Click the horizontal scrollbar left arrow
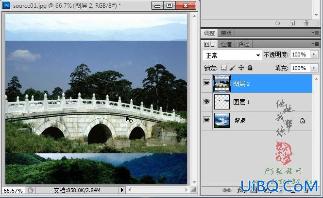 [x=130, y=190]
